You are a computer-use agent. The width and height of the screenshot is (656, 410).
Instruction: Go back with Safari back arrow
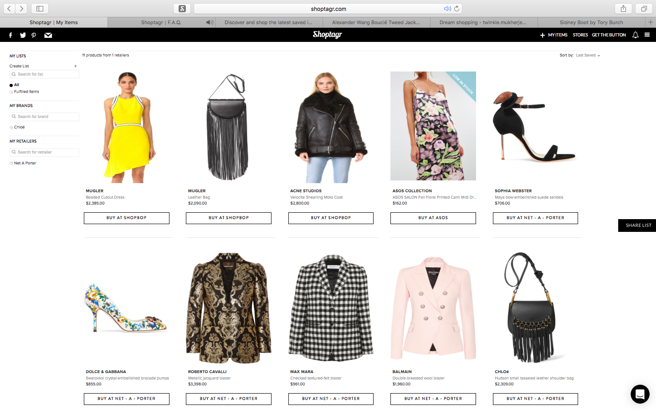pyautogui.click(x=9, y=9)
